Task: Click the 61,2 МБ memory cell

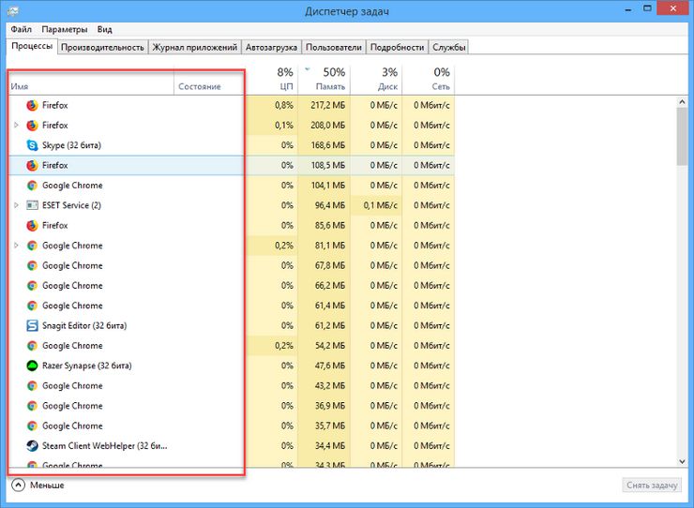Action: click(x=324, y=325)
